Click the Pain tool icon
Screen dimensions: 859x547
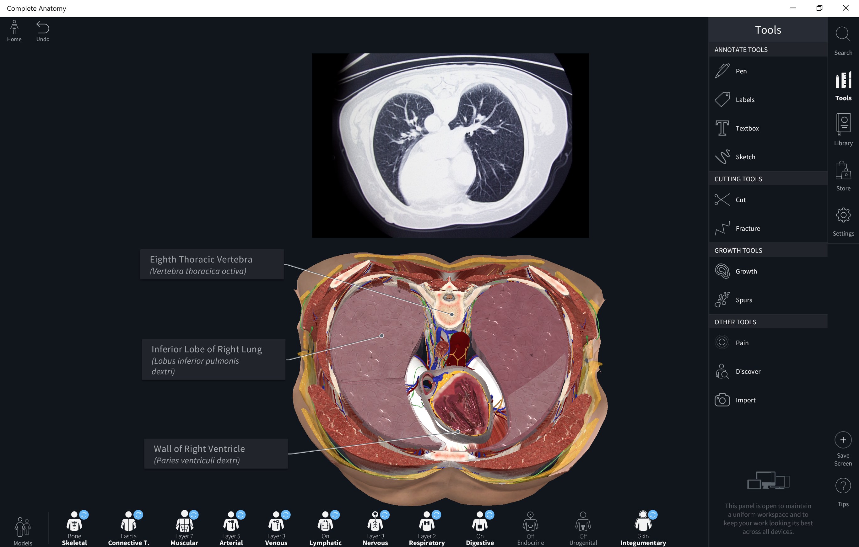(722, 343)
